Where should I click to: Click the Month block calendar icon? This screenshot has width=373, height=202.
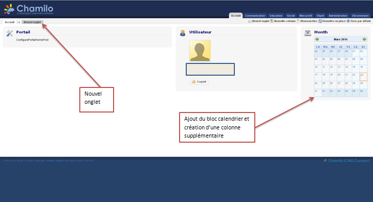click(308, 33)
